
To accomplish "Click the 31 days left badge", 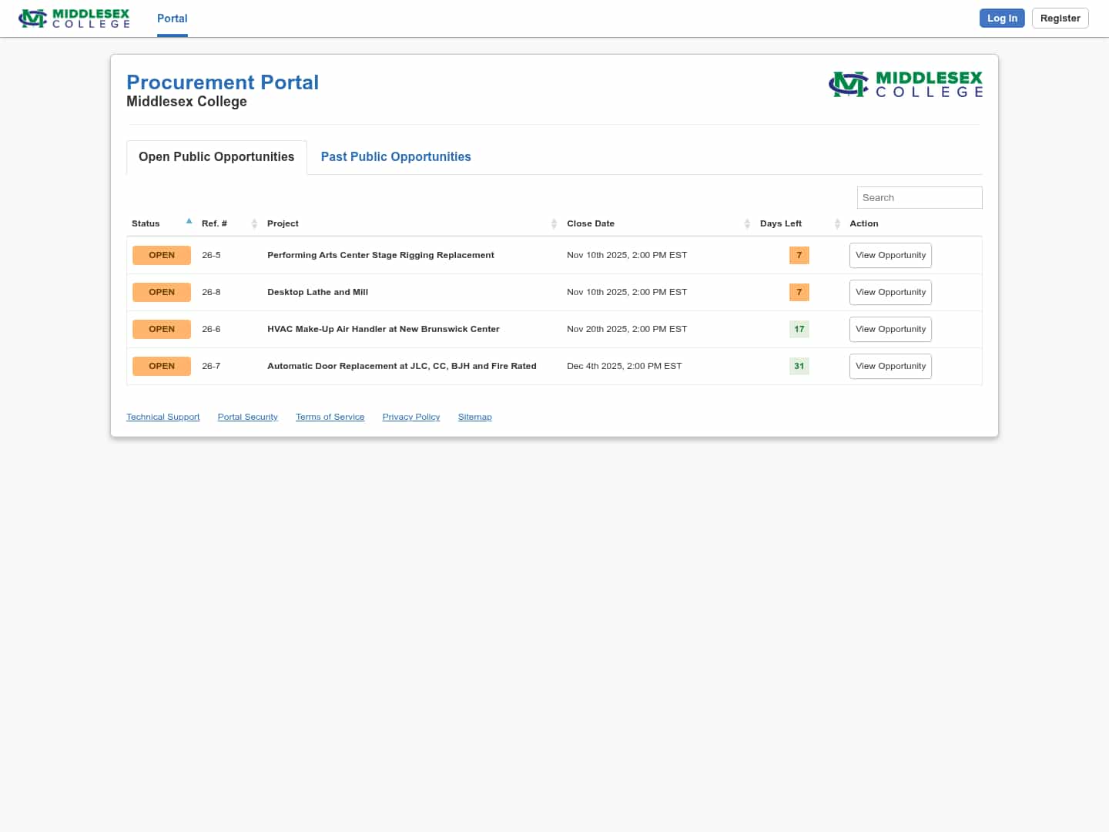I will tap(799, 366).
